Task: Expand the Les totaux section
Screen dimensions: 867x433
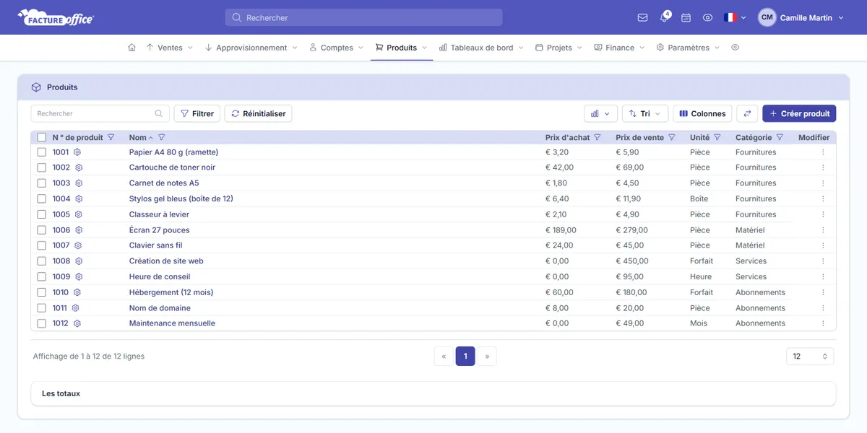Action: click(x=433, y=393)
